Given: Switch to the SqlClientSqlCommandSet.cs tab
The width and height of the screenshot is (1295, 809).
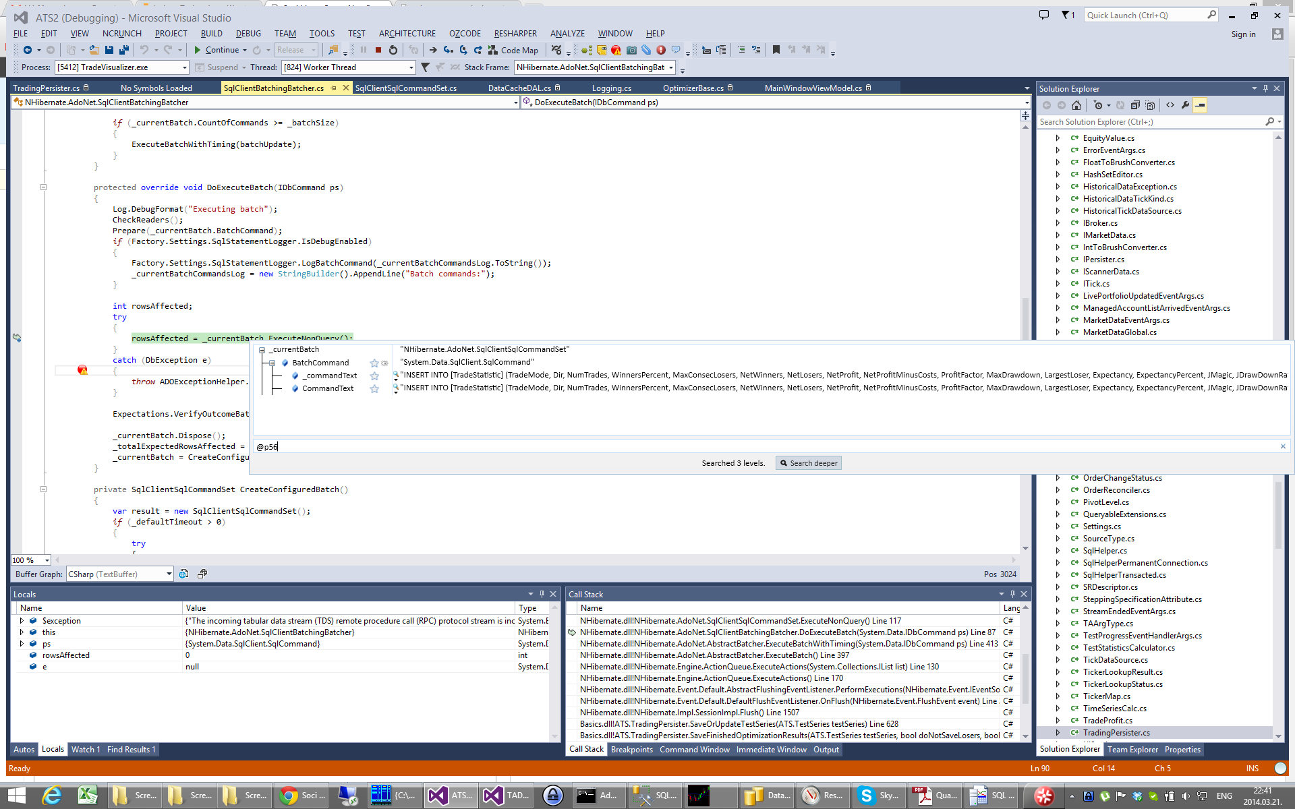Looking at the screenshot, I should point(406,88).
